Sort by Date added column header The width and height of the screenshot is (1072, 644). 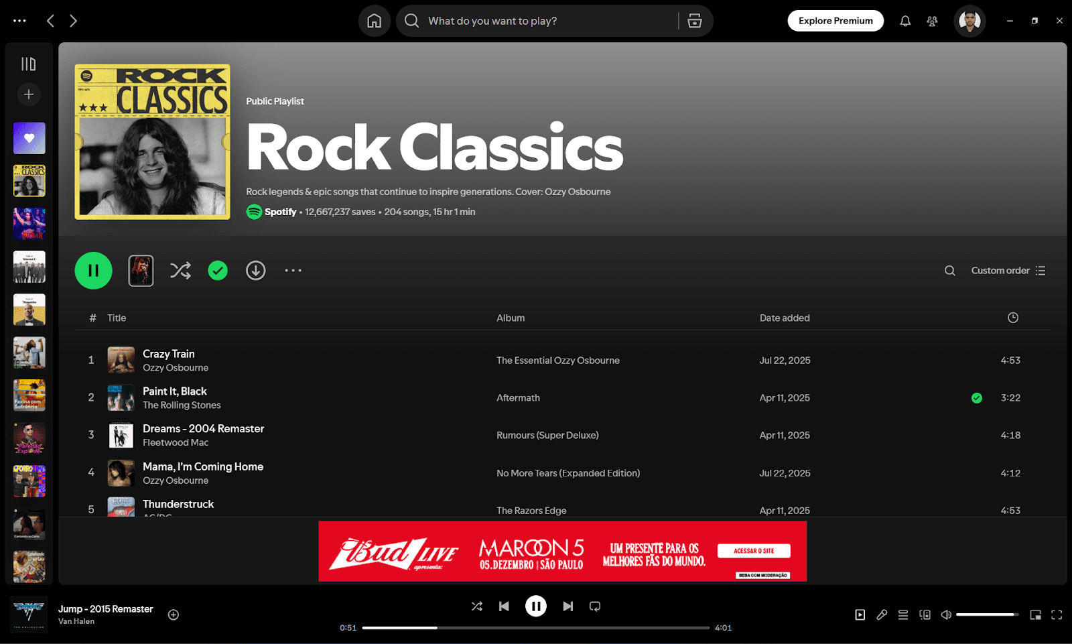click(x=785, y=318)
